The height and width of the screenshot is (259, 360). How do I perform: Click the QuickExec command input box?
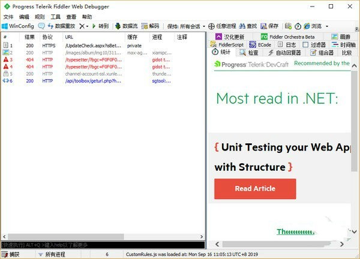click(103, 245)
